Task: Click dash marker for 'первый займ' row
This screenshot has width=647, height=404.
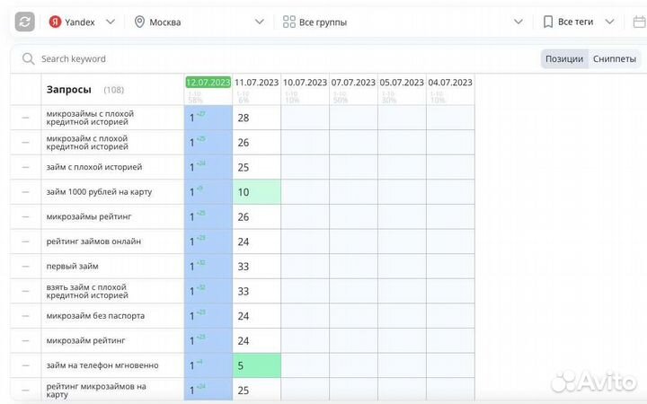Action: pos(25,267)
